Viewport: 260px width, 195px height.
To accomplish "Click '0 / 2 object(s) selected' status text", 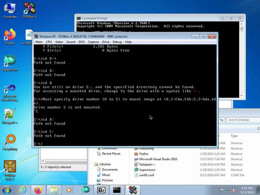I will click(56, 167).
